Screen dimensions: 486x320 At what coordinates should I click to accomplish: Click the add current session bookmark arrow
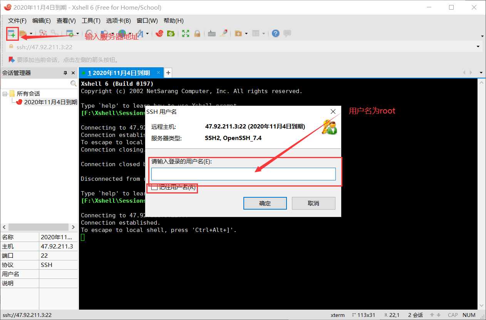click(x=11, y=60)
